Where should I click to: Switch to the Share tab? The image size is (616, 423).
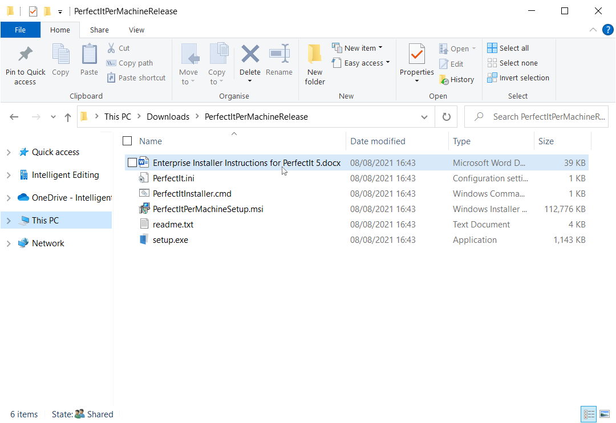tap(99, 30)
